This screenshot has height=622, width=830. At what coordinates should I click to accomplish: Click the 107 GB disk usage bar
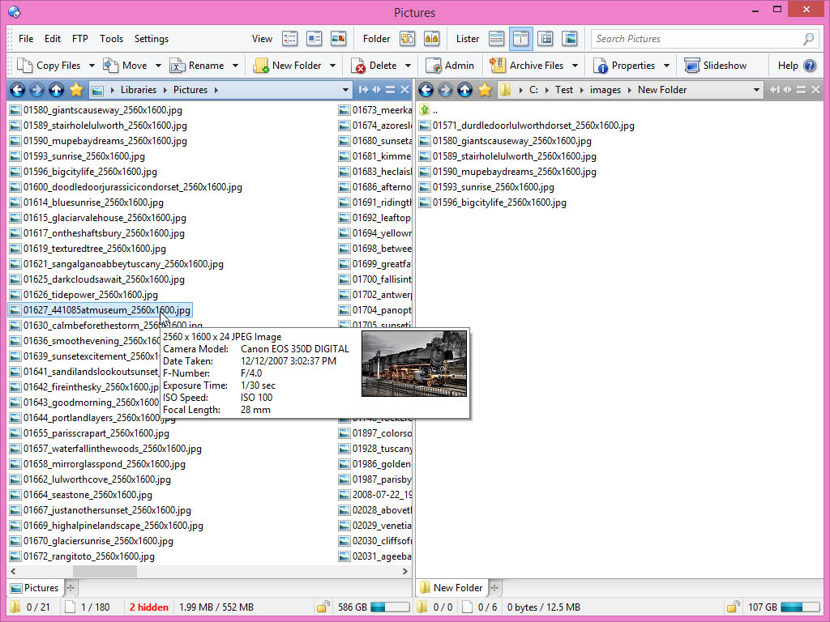tap(800, 607)
